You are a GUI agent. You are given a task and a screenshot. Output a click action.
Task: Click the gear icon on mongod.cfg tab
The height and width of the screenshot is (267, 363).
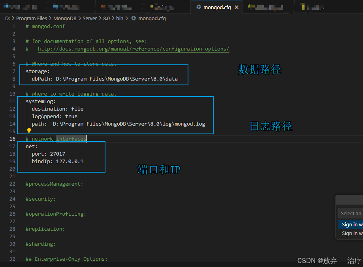(198, 7)
